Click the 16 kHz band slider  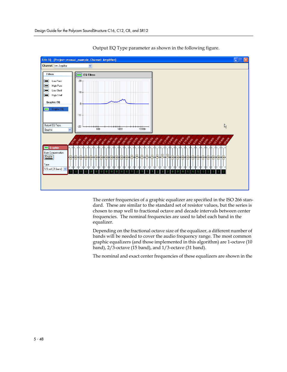click(218, 157)
